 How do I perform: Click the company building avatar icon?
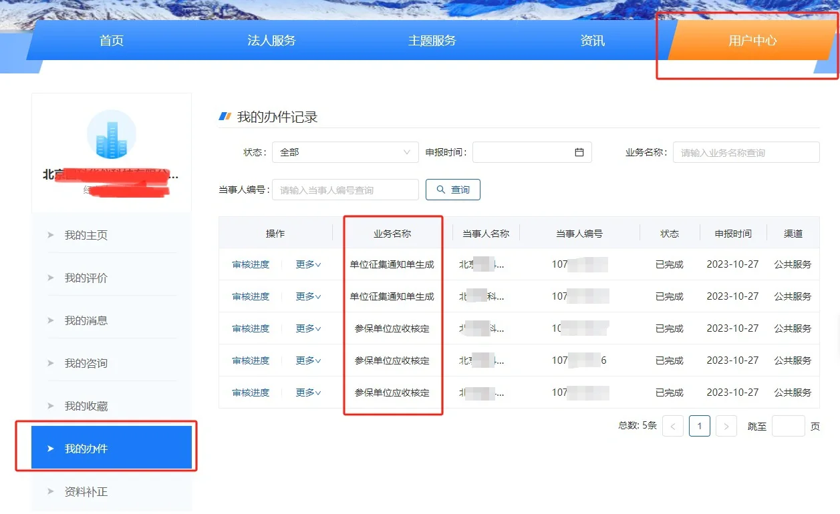coord(112,134)
